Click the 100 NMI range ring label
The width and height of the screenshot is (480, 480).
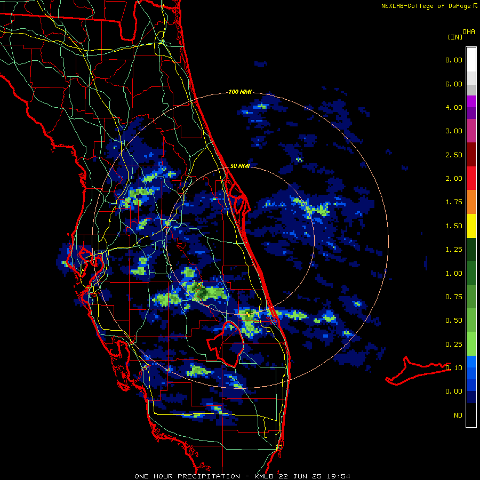pyautogui.click(x=240, y=92)
